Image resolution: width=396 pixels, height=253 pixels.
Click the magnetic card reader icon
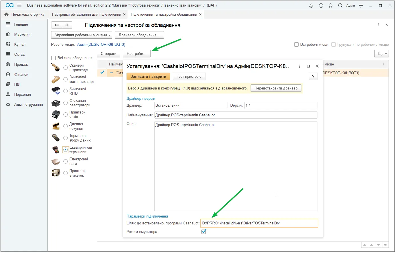click(56, 79)
